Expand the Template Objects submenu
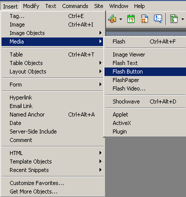186x197 pixels. [52, 161]
